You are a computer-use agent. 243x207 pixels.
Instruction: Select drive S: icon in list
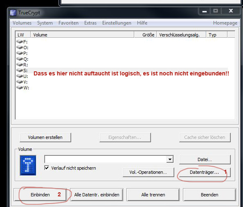pos(20,71)
